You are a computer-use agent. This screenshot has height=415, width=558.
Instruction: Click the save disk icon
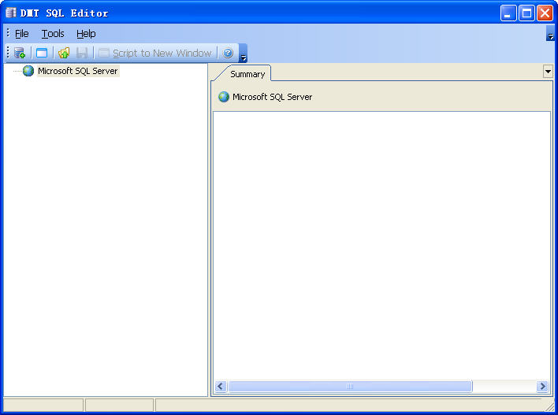point(82,54)
